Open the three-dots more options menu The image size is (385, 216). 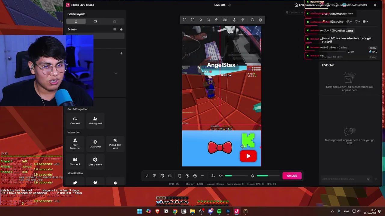[202, 176]
